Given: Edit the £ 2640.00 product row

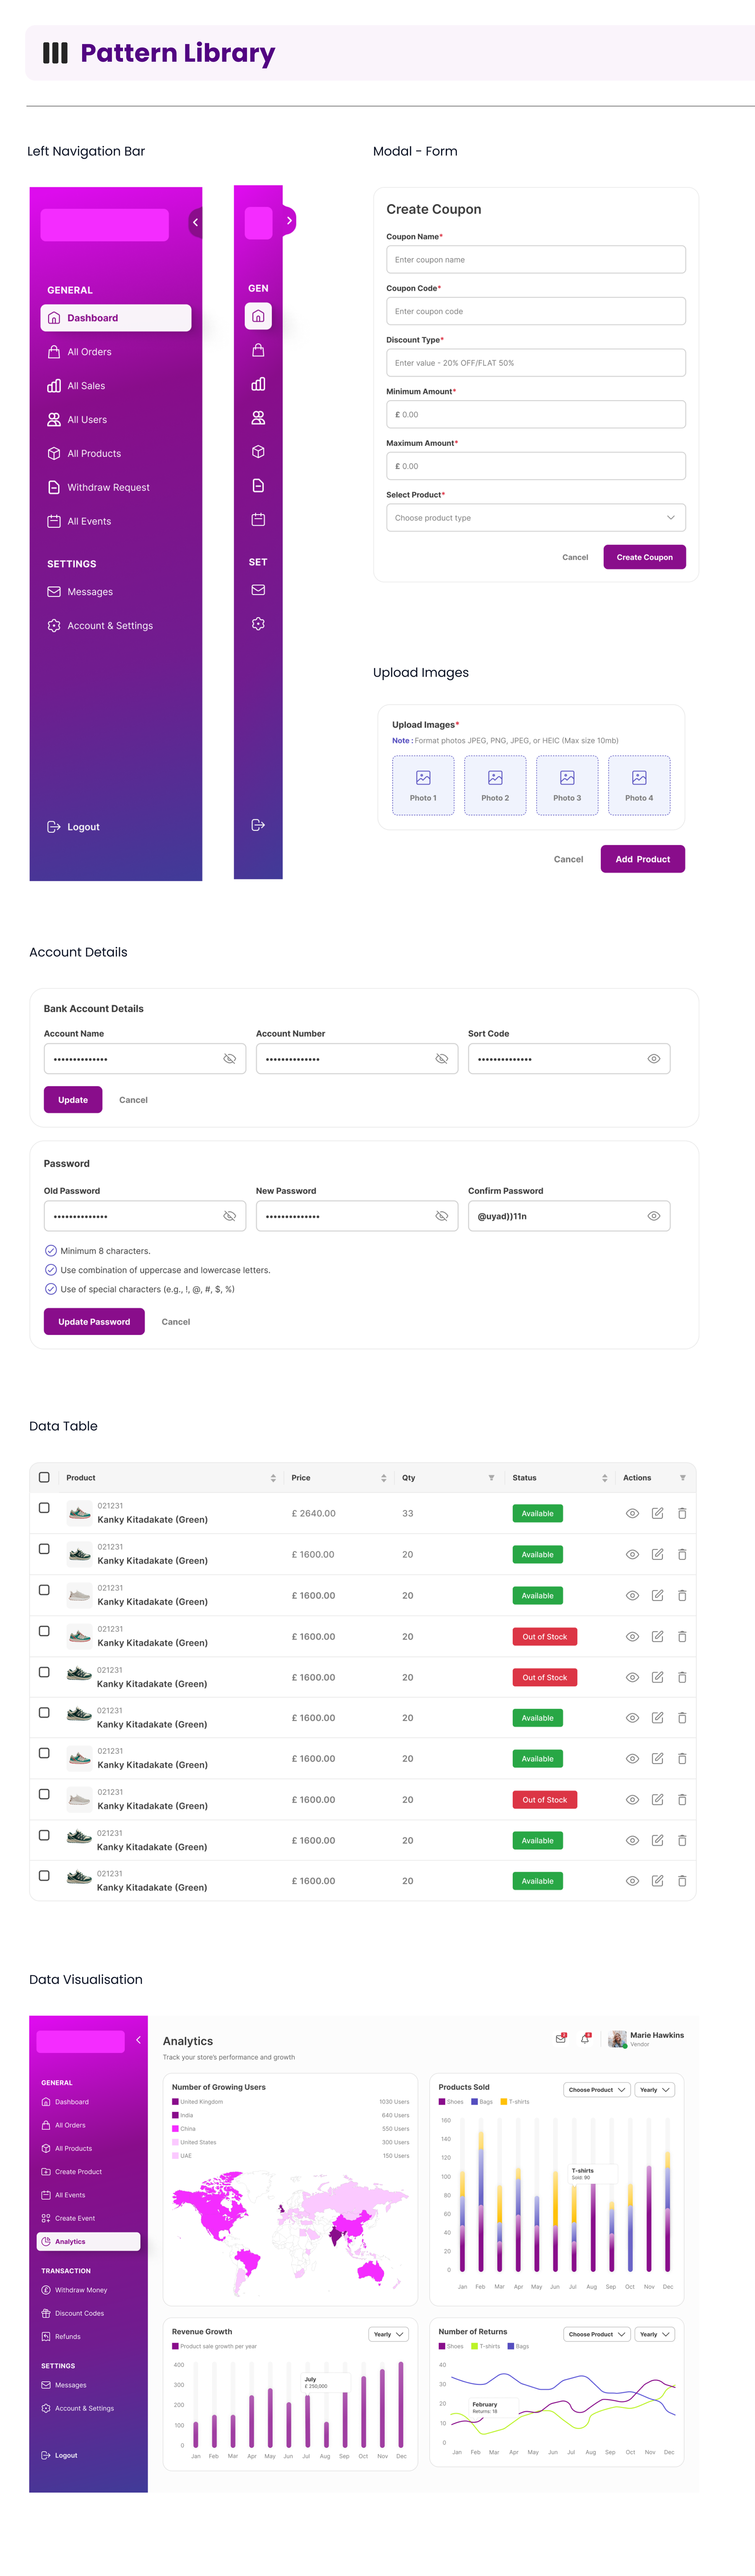Looking at the screenshot, I should coord(658,1514).
